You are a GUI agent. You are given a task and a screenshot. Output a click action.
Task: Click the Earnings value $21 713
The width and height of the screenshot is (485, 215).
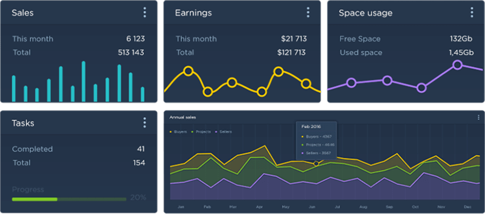[294, 39]
